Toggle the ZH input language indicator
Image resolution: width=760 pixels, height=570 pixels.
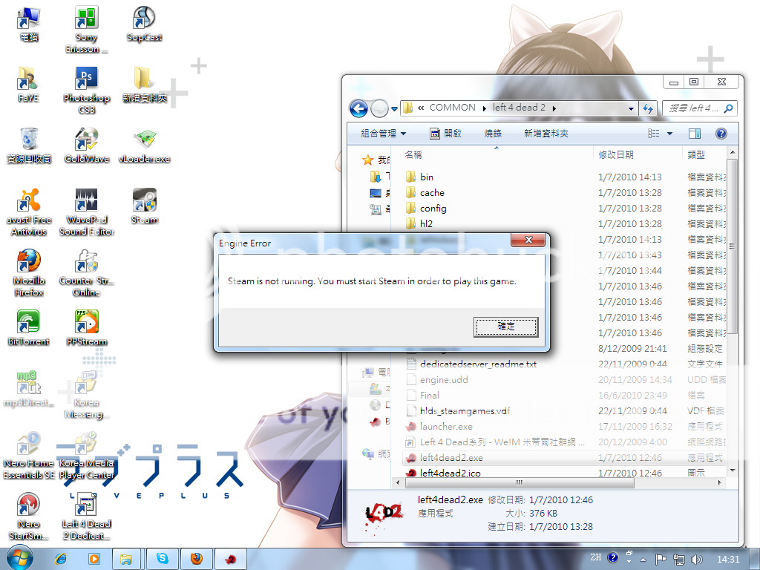(x=595, y=558)
